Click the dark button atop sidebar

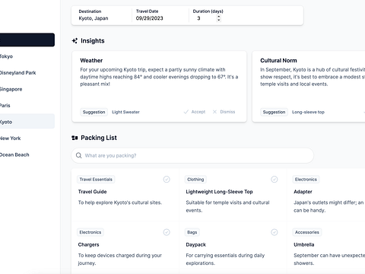(27, 40)
